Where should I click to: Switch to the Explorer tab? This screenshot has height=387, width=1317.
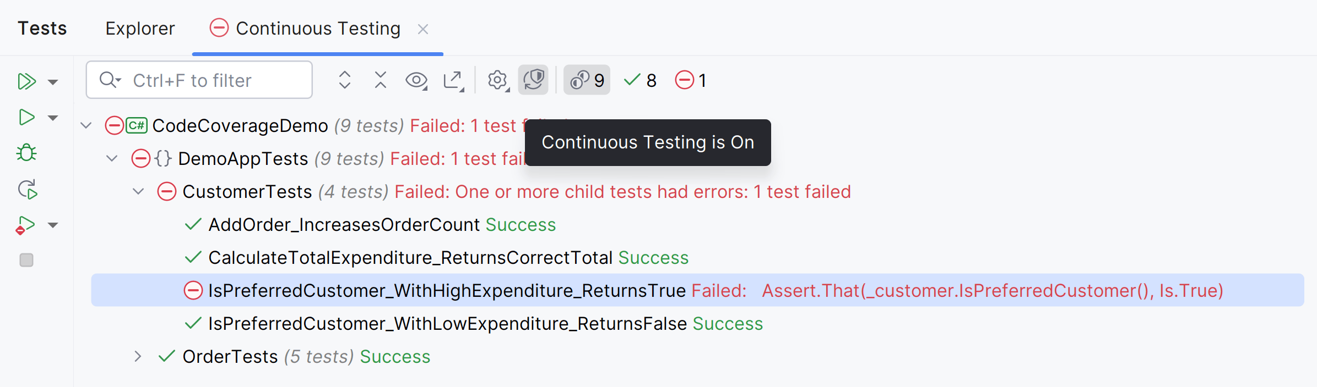pyautogui.click(x=140, y=29)
